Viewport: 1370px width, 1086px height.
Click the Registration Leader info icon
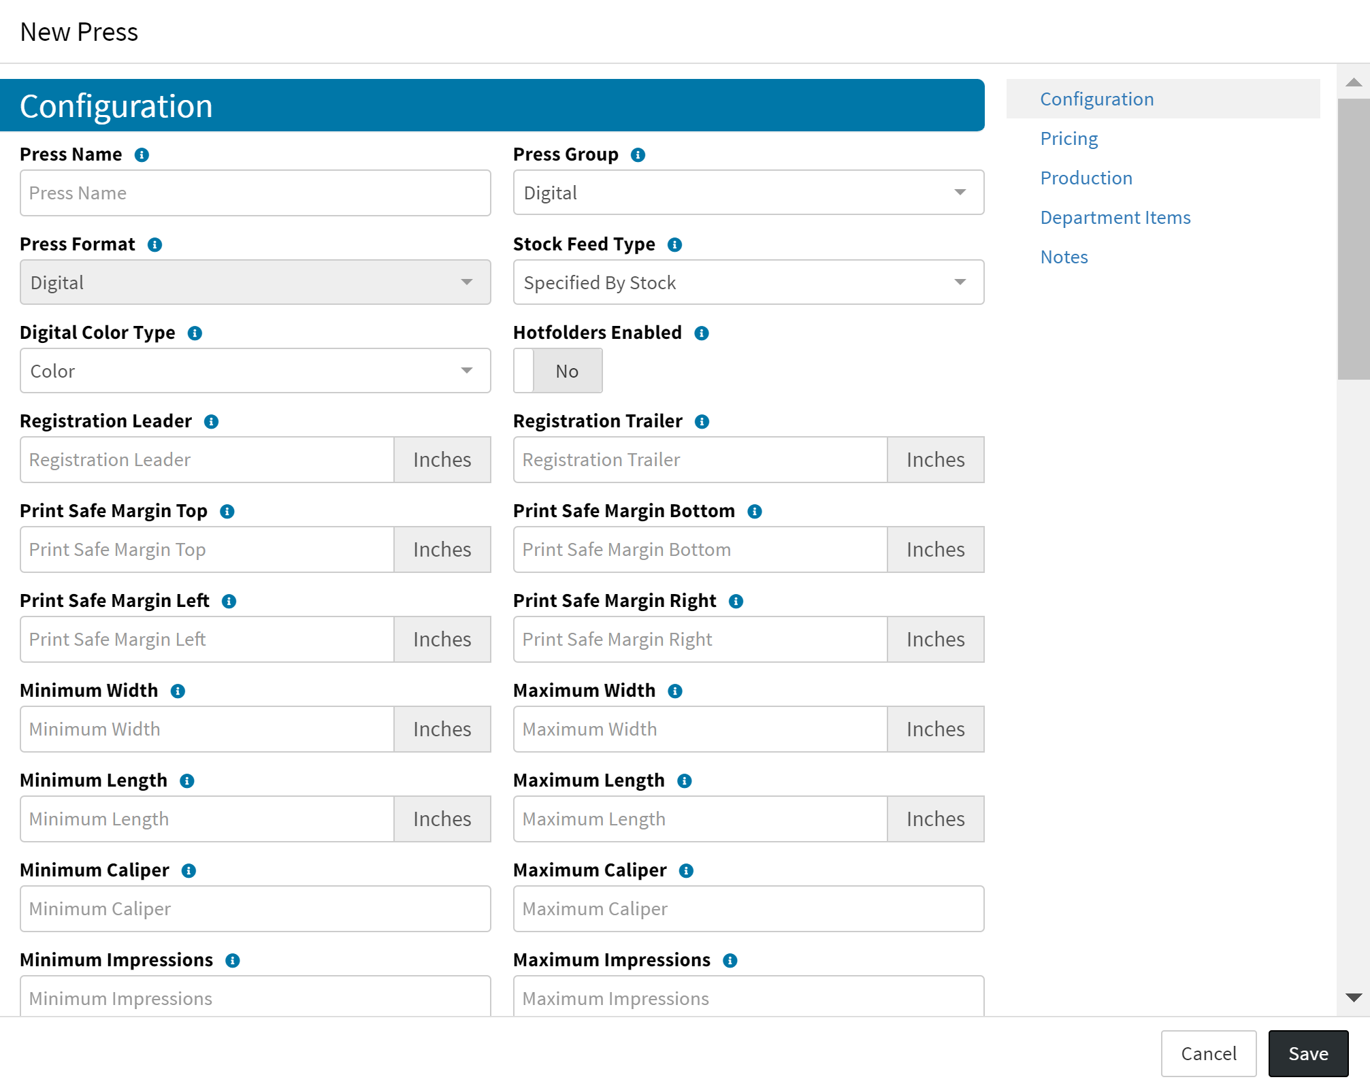point(212,422)
